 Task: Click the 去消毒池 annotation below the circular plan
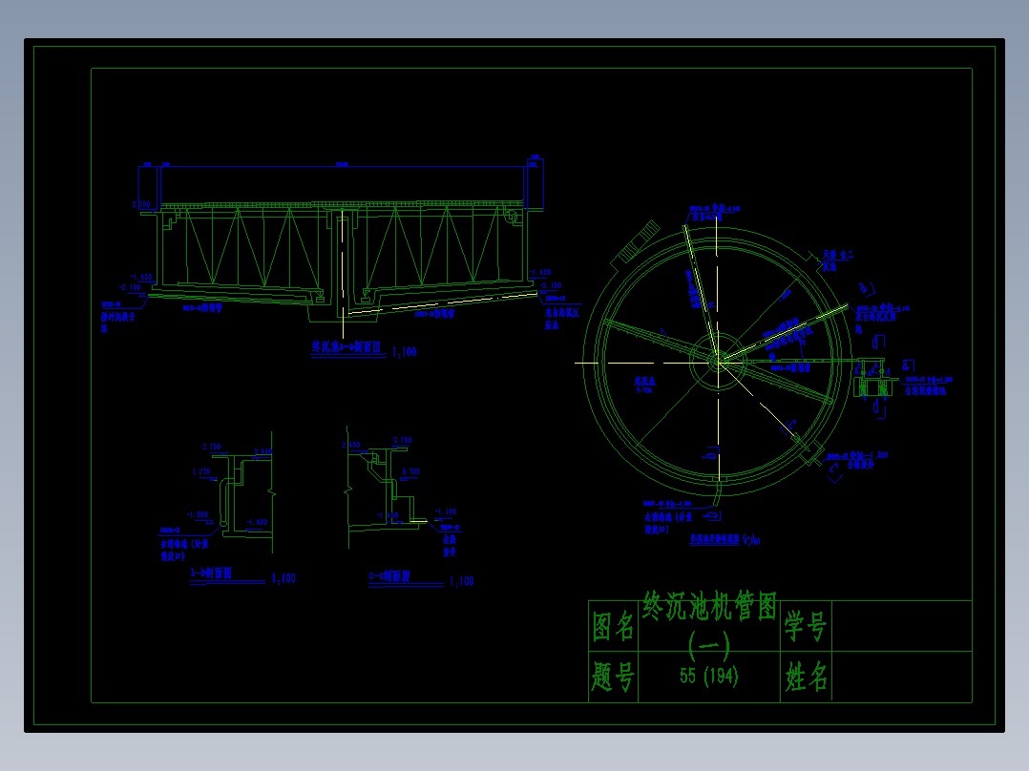pyautogui.click(x=668, y=522)
